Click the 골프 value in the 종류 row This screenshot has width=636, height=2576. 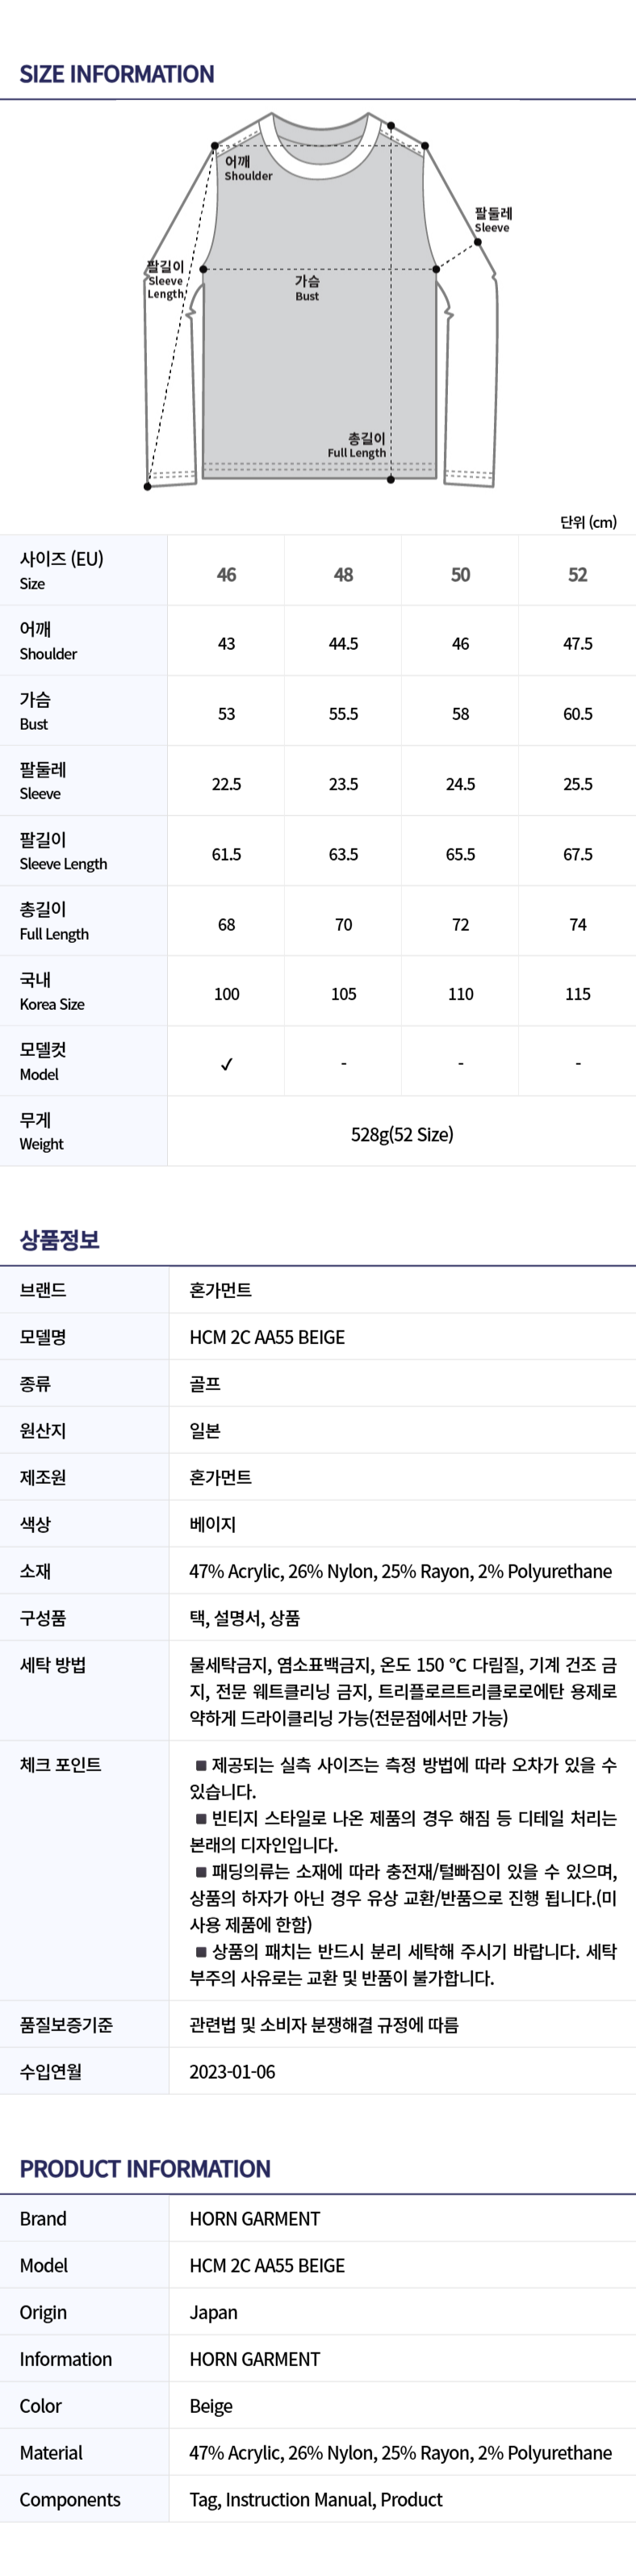205,1384
